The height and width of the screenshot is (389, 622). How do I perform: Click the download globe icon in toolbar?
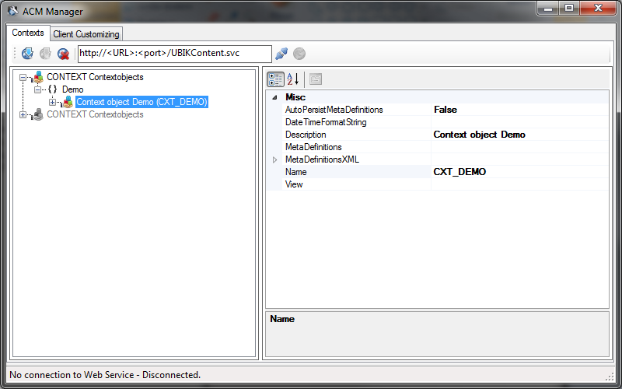[27, 54]
